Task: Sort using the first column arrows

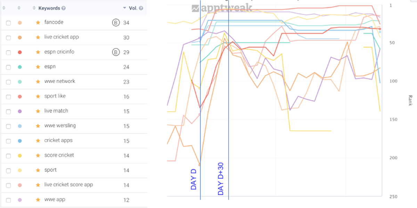Action: [4, 8]
